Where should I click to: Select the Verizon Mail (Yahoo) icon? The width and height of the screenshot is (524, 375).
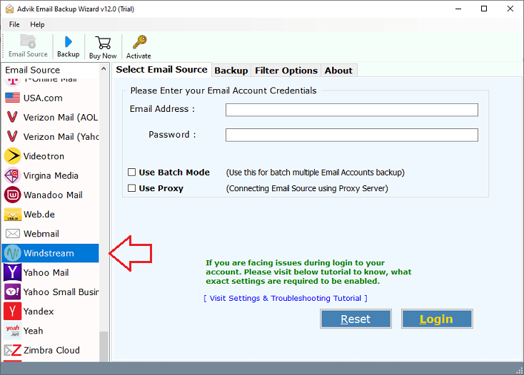(12, 136)
